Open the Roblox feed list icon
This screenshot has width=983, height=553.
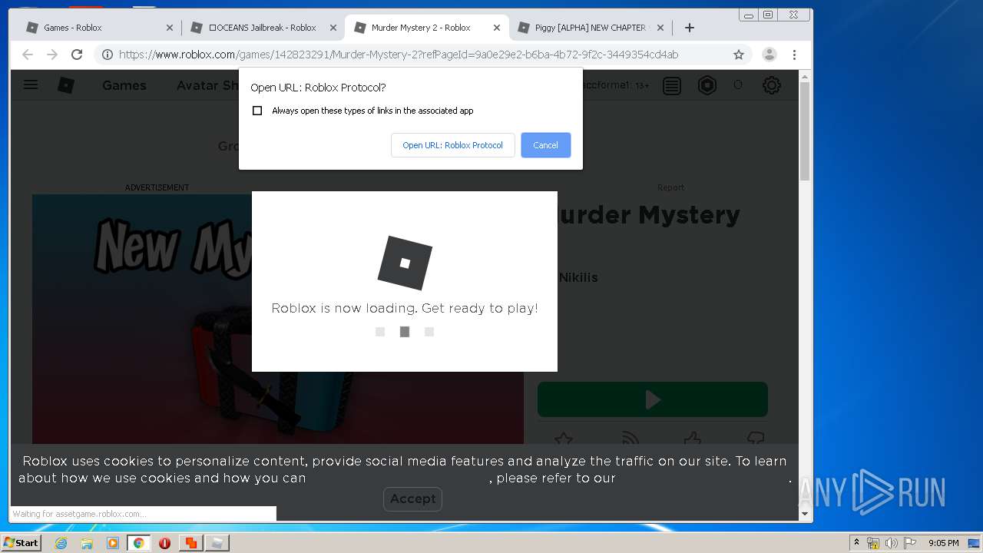(672, 85)
